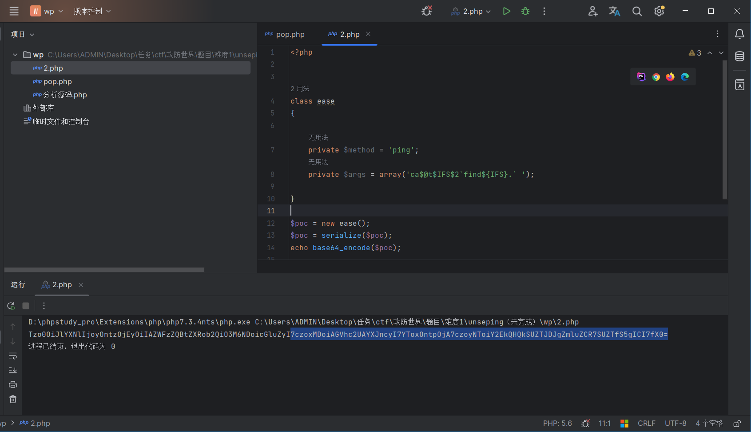Switch to the pop.php editor tab
Viewport: 751px width, 432px height.
point(285,34)
